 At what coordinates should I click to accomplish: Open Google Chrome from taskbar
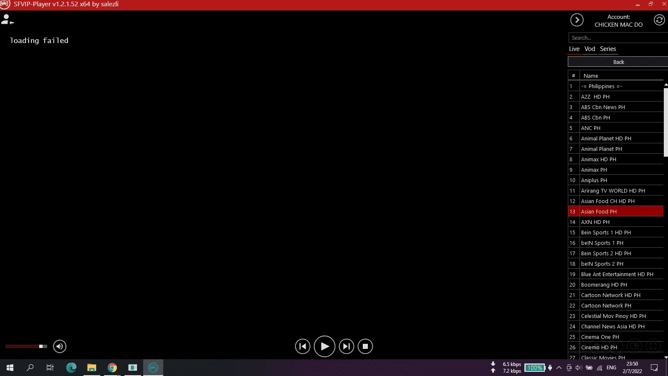coord(112,368)
